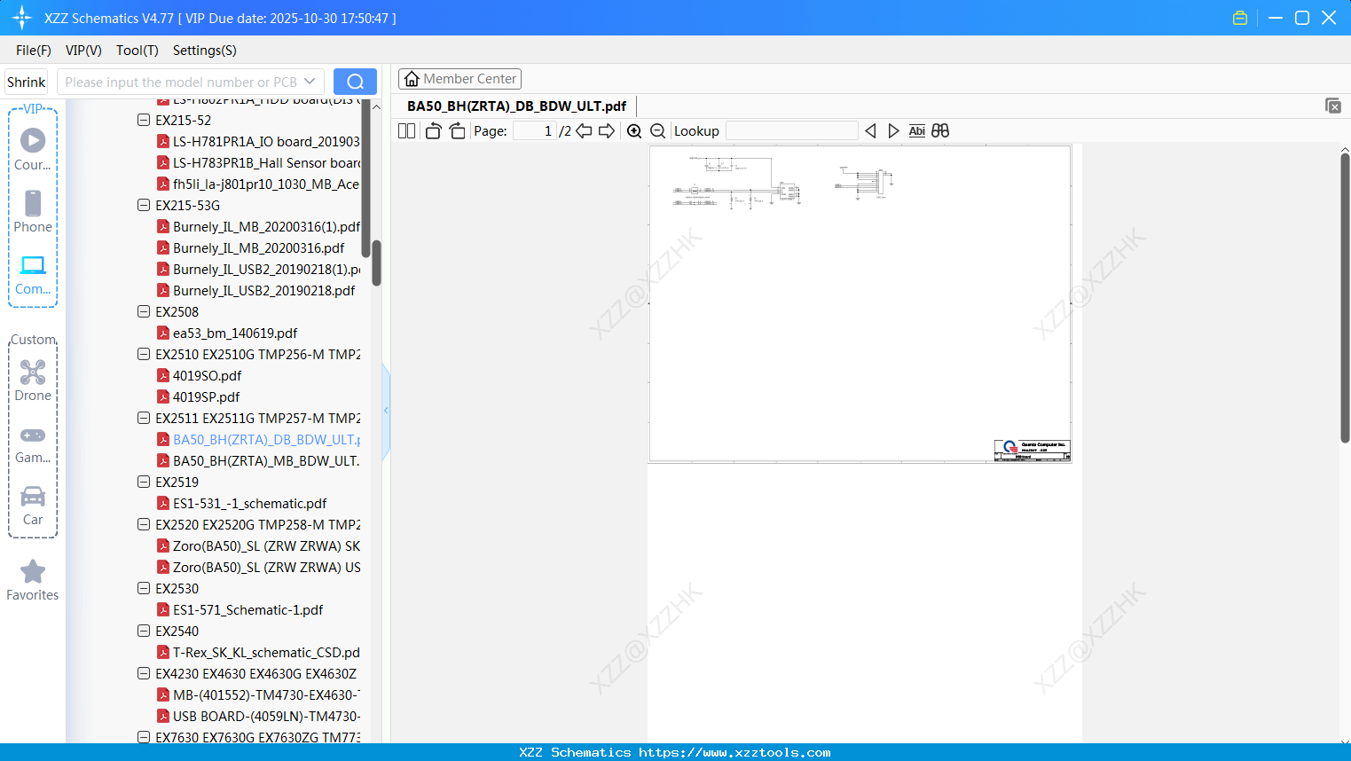
Task: Toggle the two-page view layout icon
Action: [406, 131]
